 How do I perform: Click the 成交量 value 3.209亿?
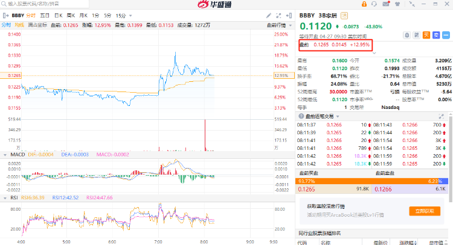[443, 60]
